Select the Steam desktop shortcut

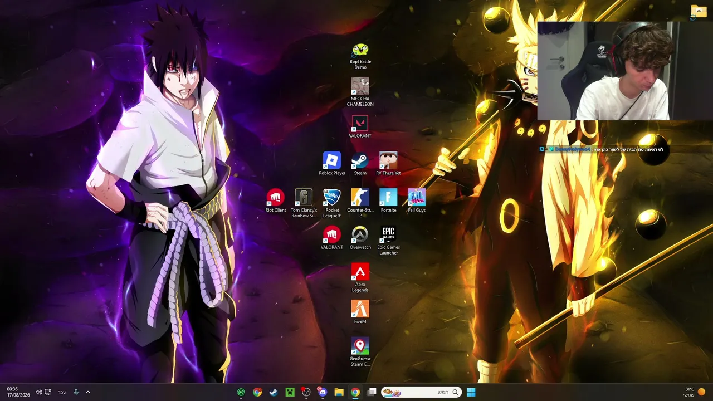pyautogui.click(x=360, y=164)
